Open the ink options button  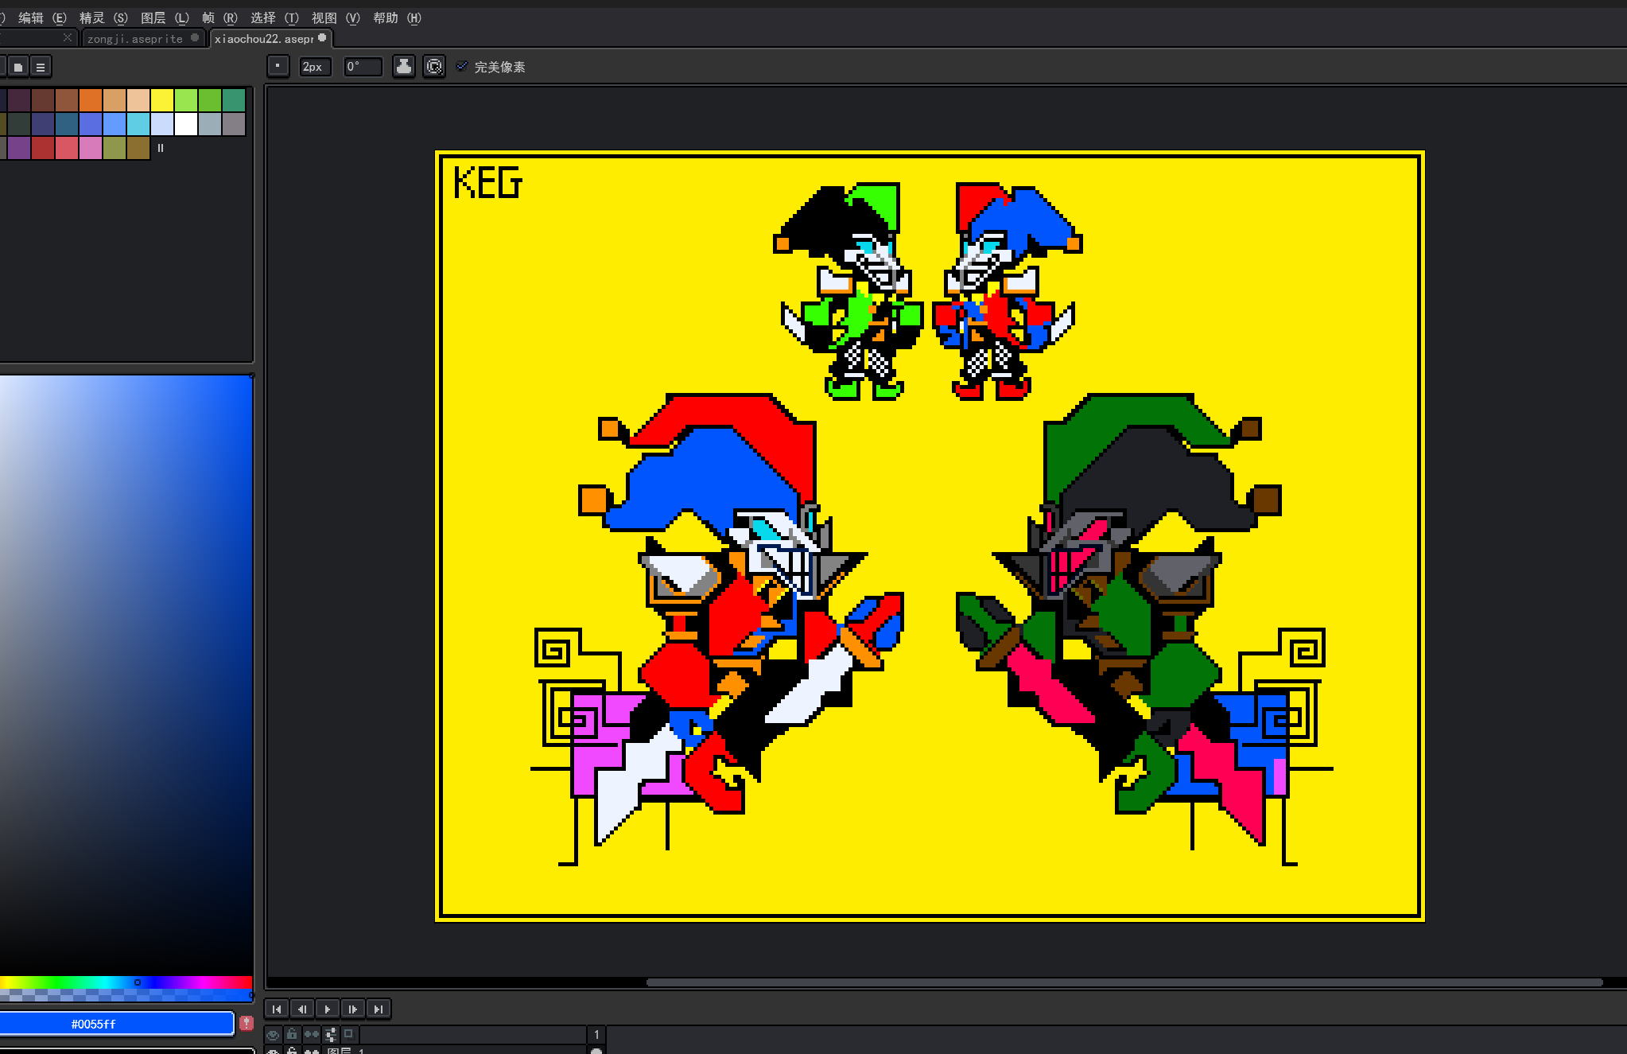point(404,67)
